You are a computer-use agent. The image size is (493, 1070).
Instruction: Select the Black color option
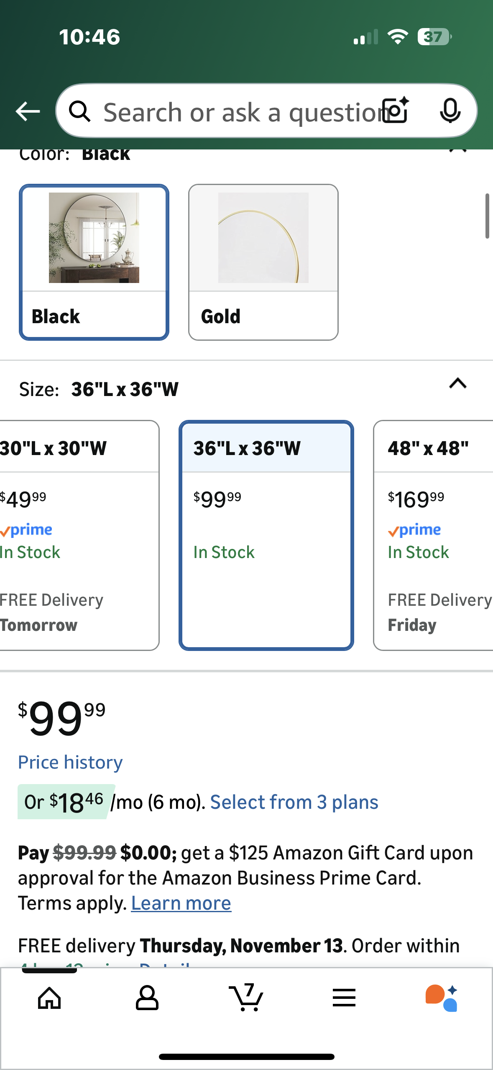94,262
